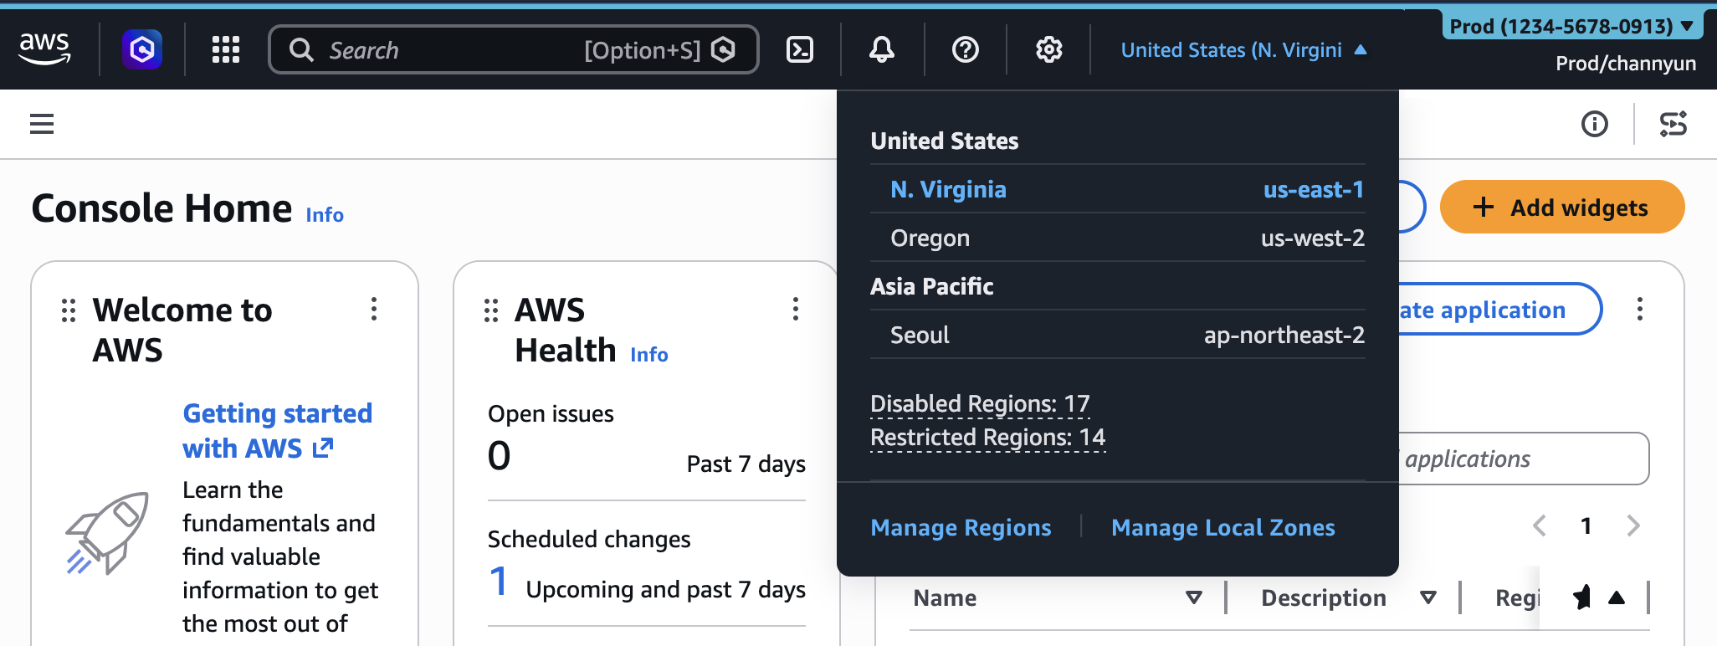This screenshot has width=1717, height=646.
Task: Click the Add widgets button
Action: 1561,207
